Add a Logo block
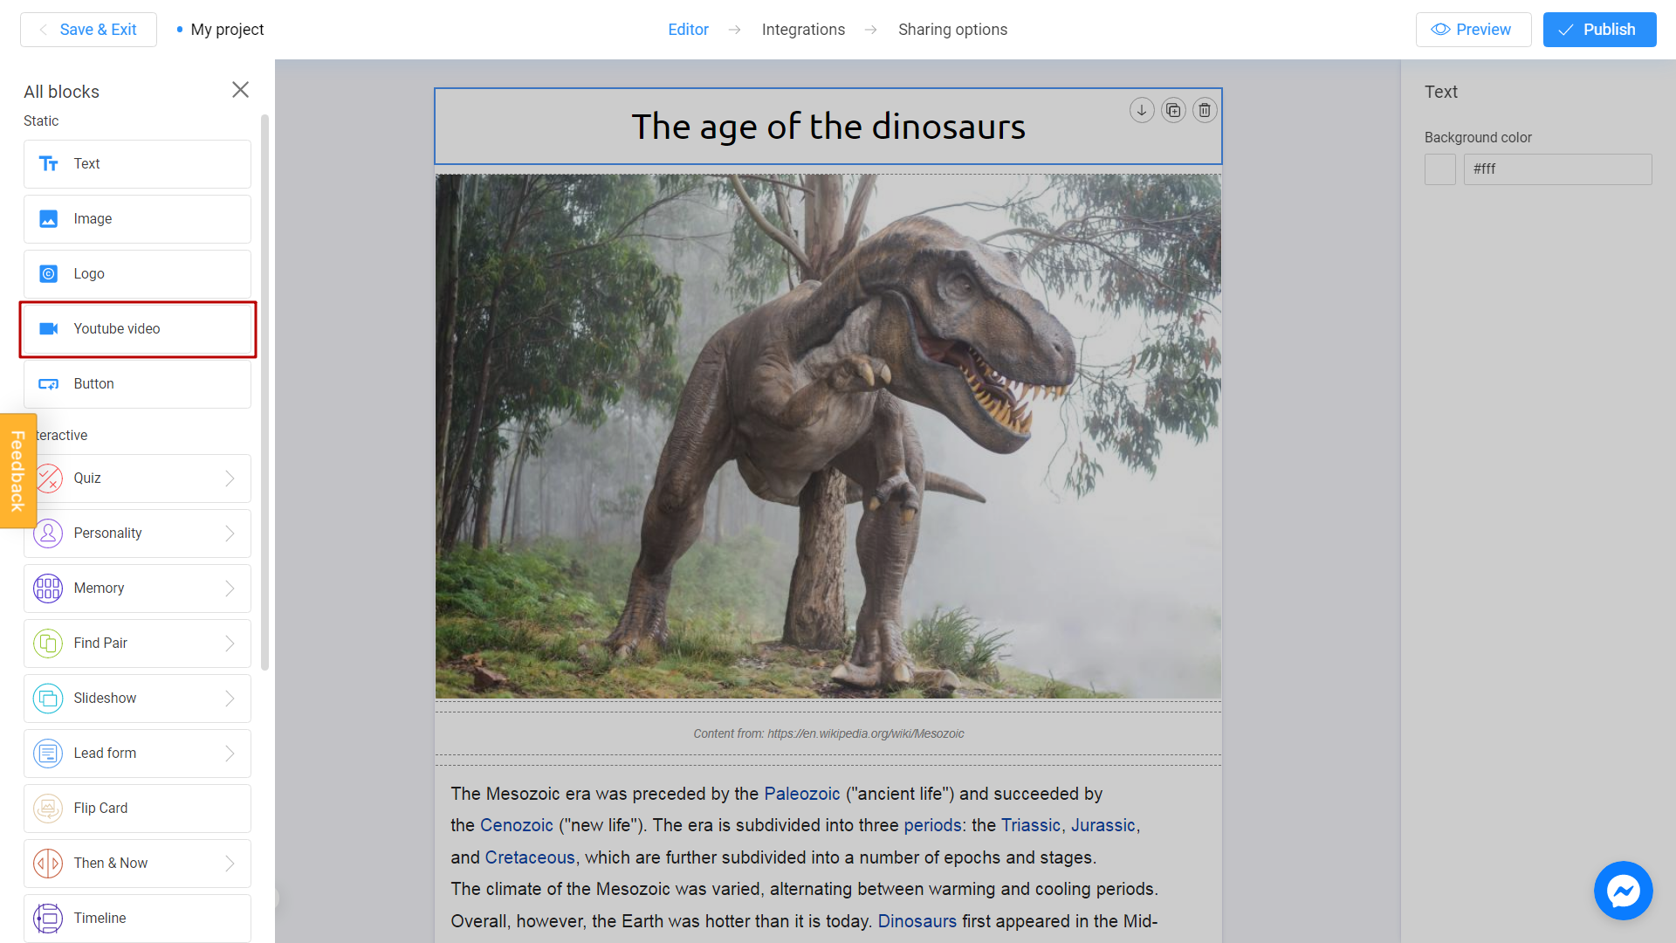The height and width of the screenshot is (943, 1676). tap(137, 274)
